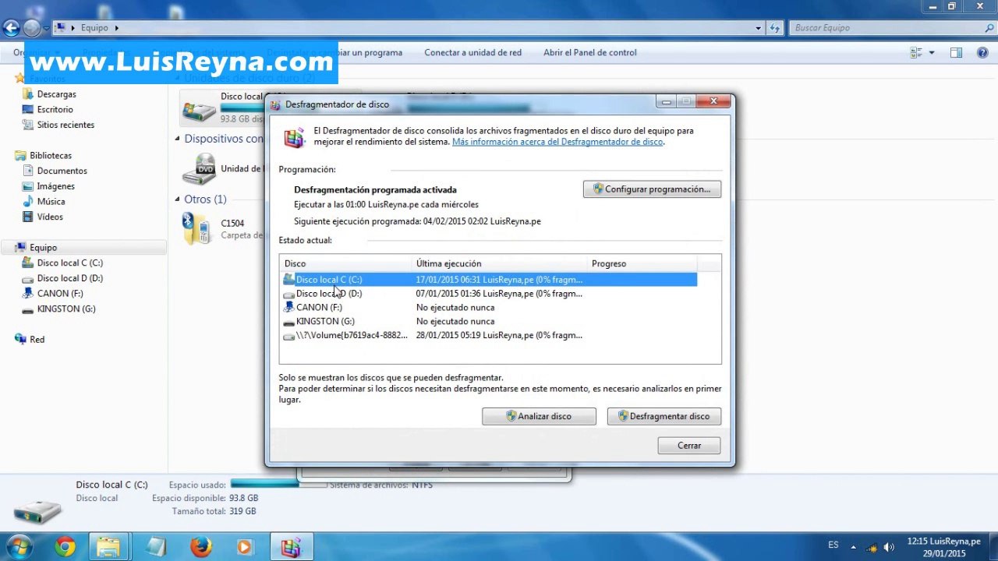Collapse the Otros (1) group

(x=177, y=199)
